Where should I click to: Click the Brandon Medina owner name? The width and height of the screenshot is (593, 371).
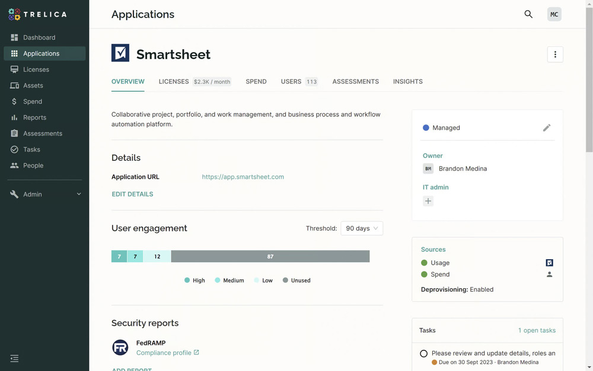pyautogui.click(x=463, y=169)
